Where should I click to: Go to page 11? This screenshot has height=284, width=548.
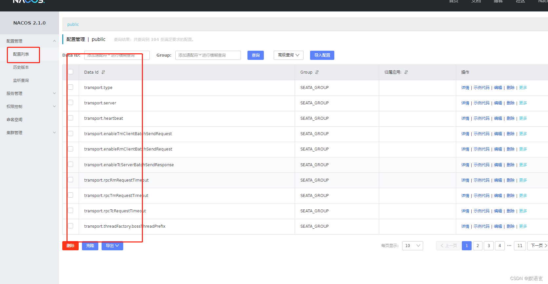(x=520, y=246)
